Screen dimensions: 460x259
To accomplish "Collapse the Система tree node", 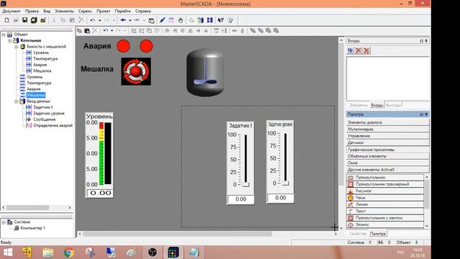I will click(x=4, y=222).
